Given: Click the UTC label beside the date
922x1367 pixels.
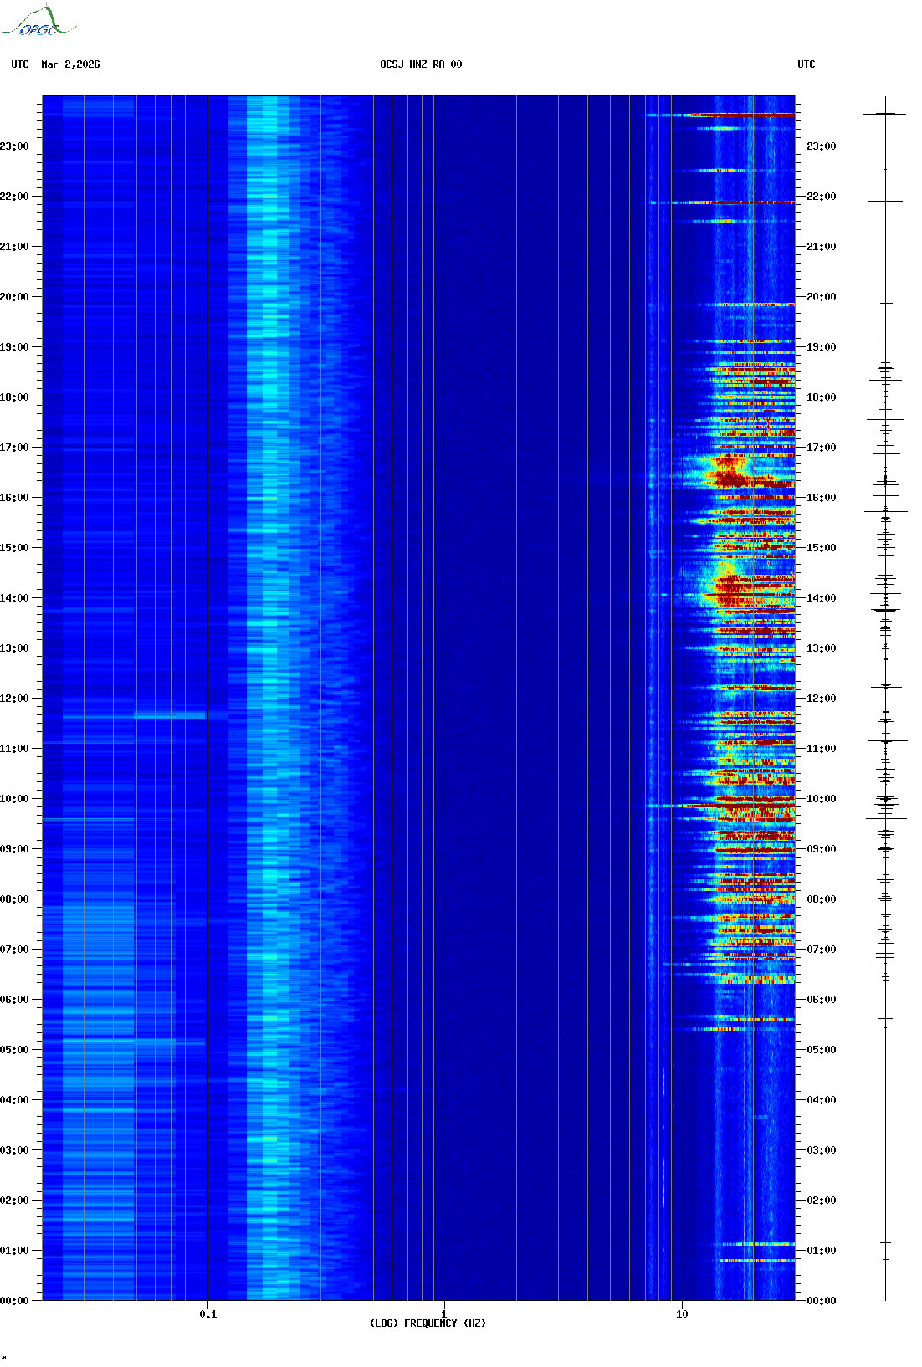Looking at the screenshot, I should pos(20,64).
